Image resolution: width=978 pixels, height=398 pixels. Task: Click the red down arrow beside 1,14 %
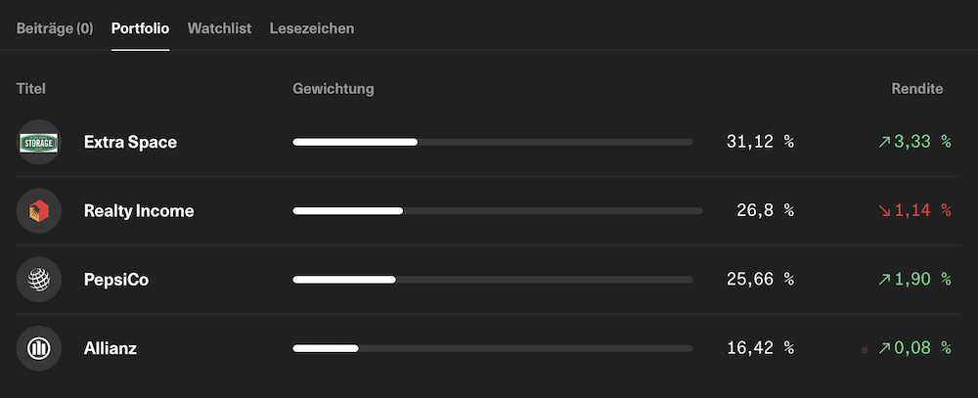(x=884, y=211)
